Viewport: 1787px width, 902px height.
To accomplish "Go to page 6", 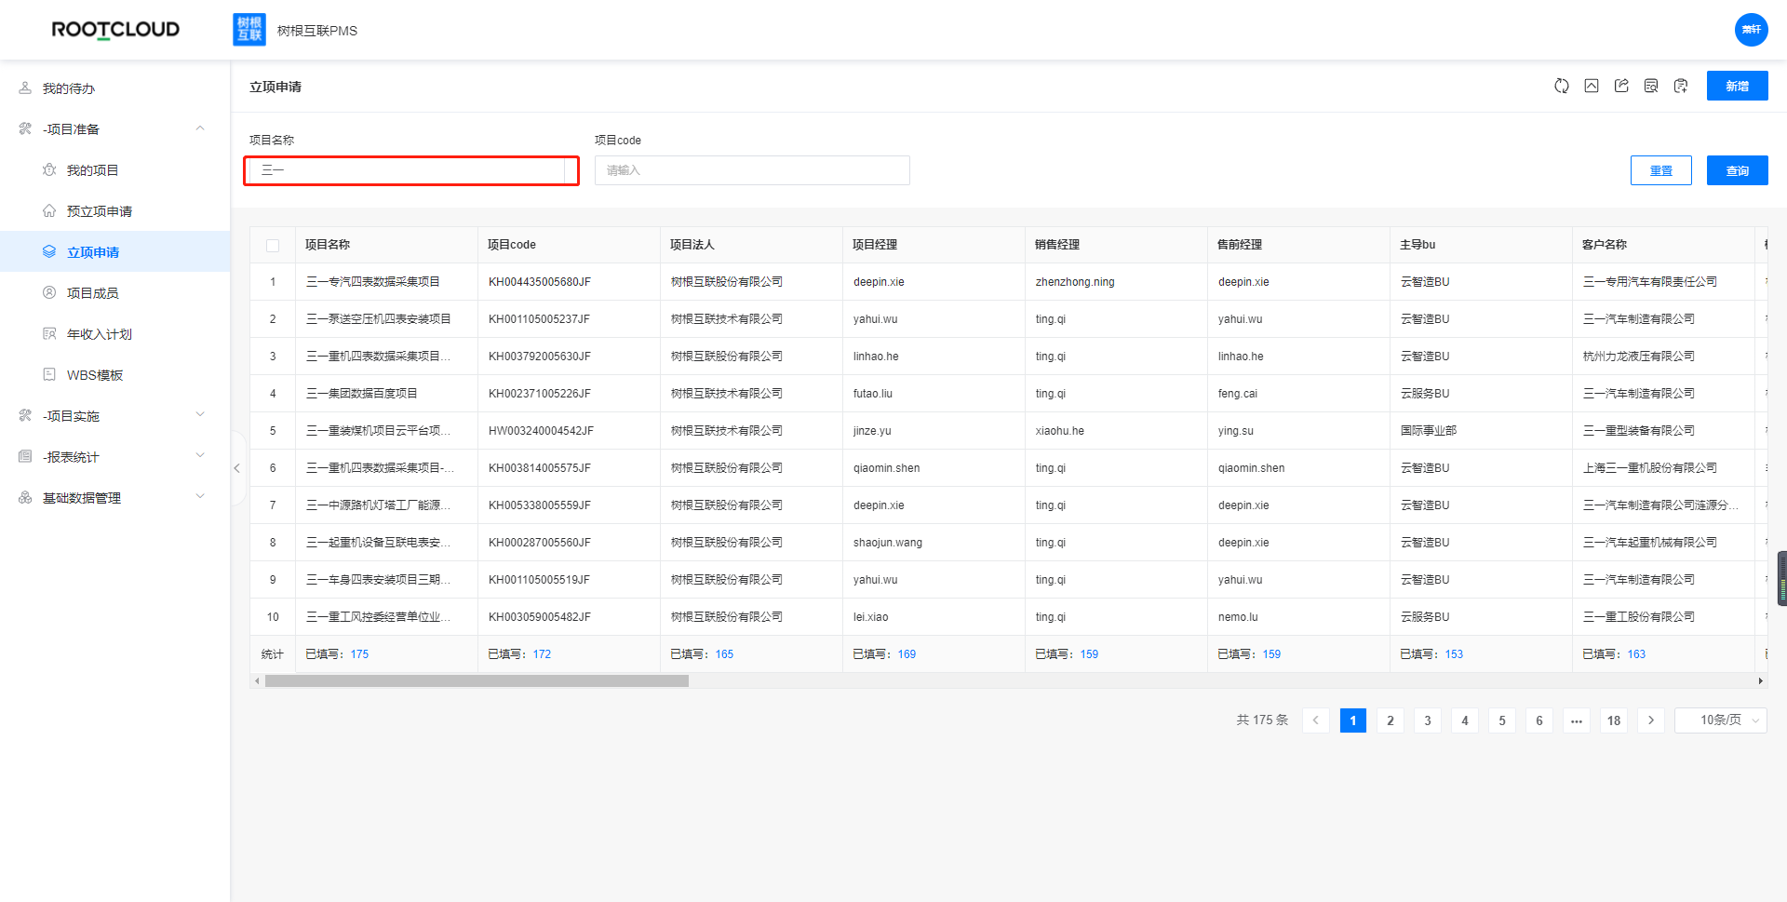I will (1539, 720).
